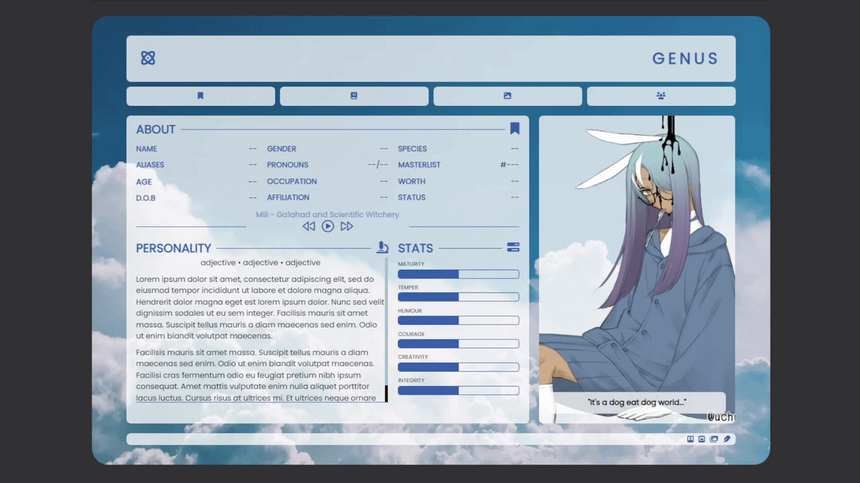The image size is (860, 483).
Task: Open the image gallery tab
Action: pyautogui.click(x=507, y=96)
